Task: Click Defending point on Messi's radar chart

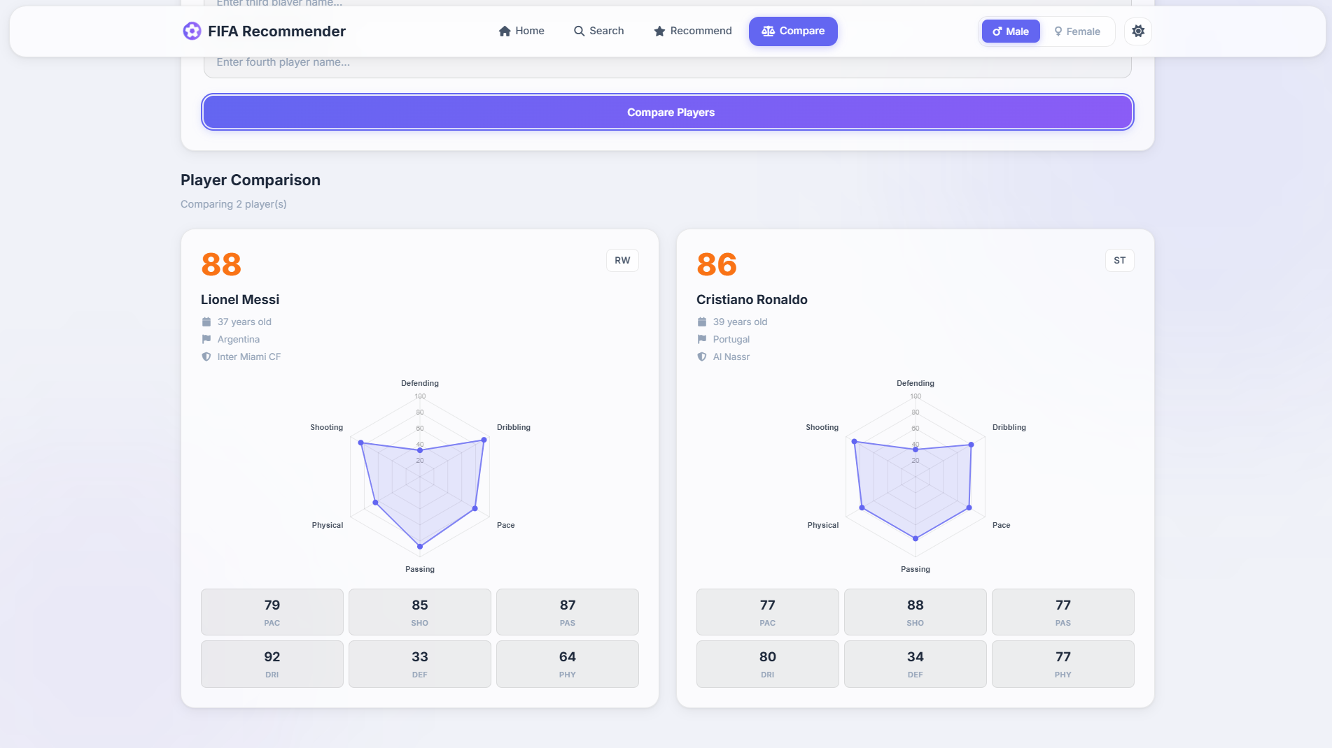Action: click(420, 450)
